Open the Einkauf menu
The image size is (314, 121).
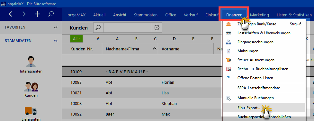tap(212, 15)
